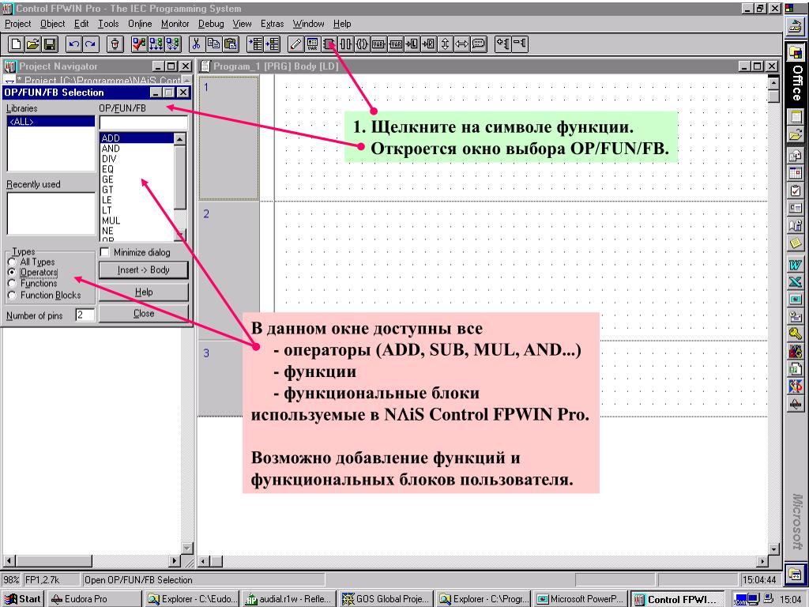Choose <ALL> in the Libraries list
This screenshot has height=607, width=809.
pos(51,122)
